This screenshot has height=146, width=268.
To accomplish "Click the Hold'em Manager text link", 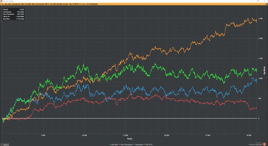I will point(255,144).
